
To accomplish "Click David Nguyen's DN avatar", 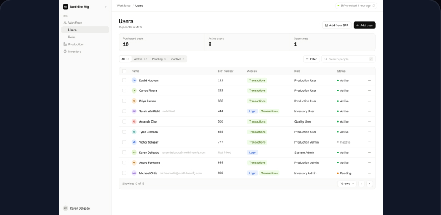I will 134,81.
